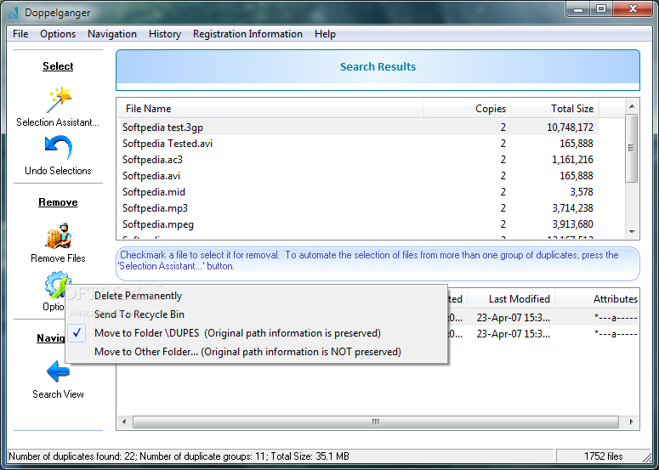This screenshot has width=659, height=470.
Task: Open the Navigation menu
Action: [112, 34]
